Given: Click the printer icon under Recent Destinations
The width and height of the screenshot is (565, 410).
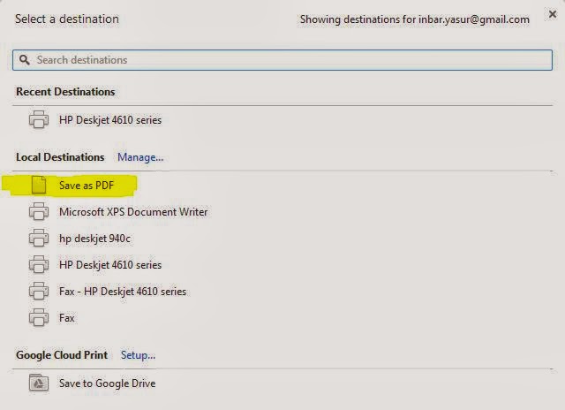Looking at the screenshot, I should (39, 119).
